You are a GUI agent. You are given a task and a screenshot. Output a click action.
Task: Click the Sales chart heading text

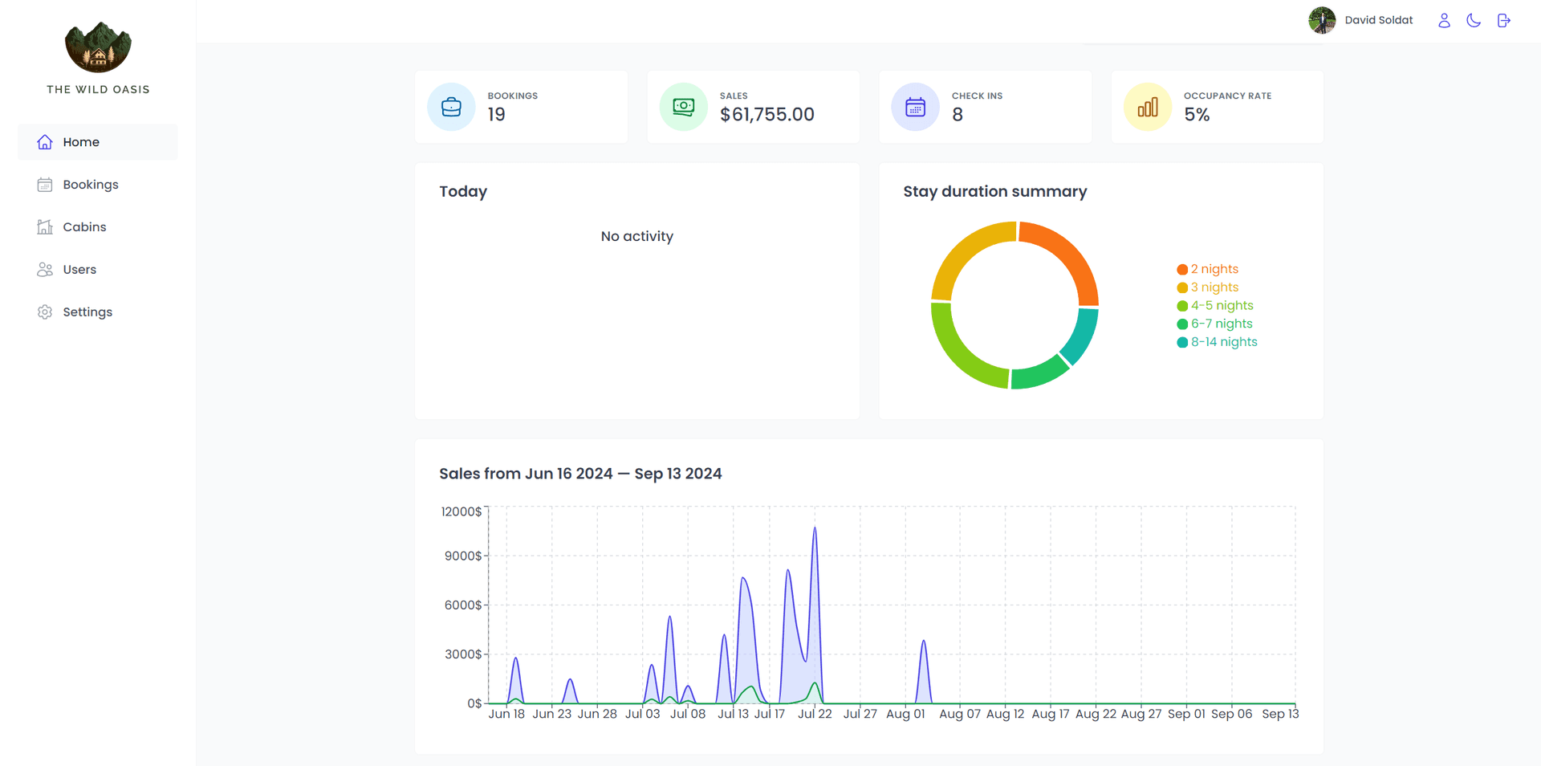click(580, 474)
